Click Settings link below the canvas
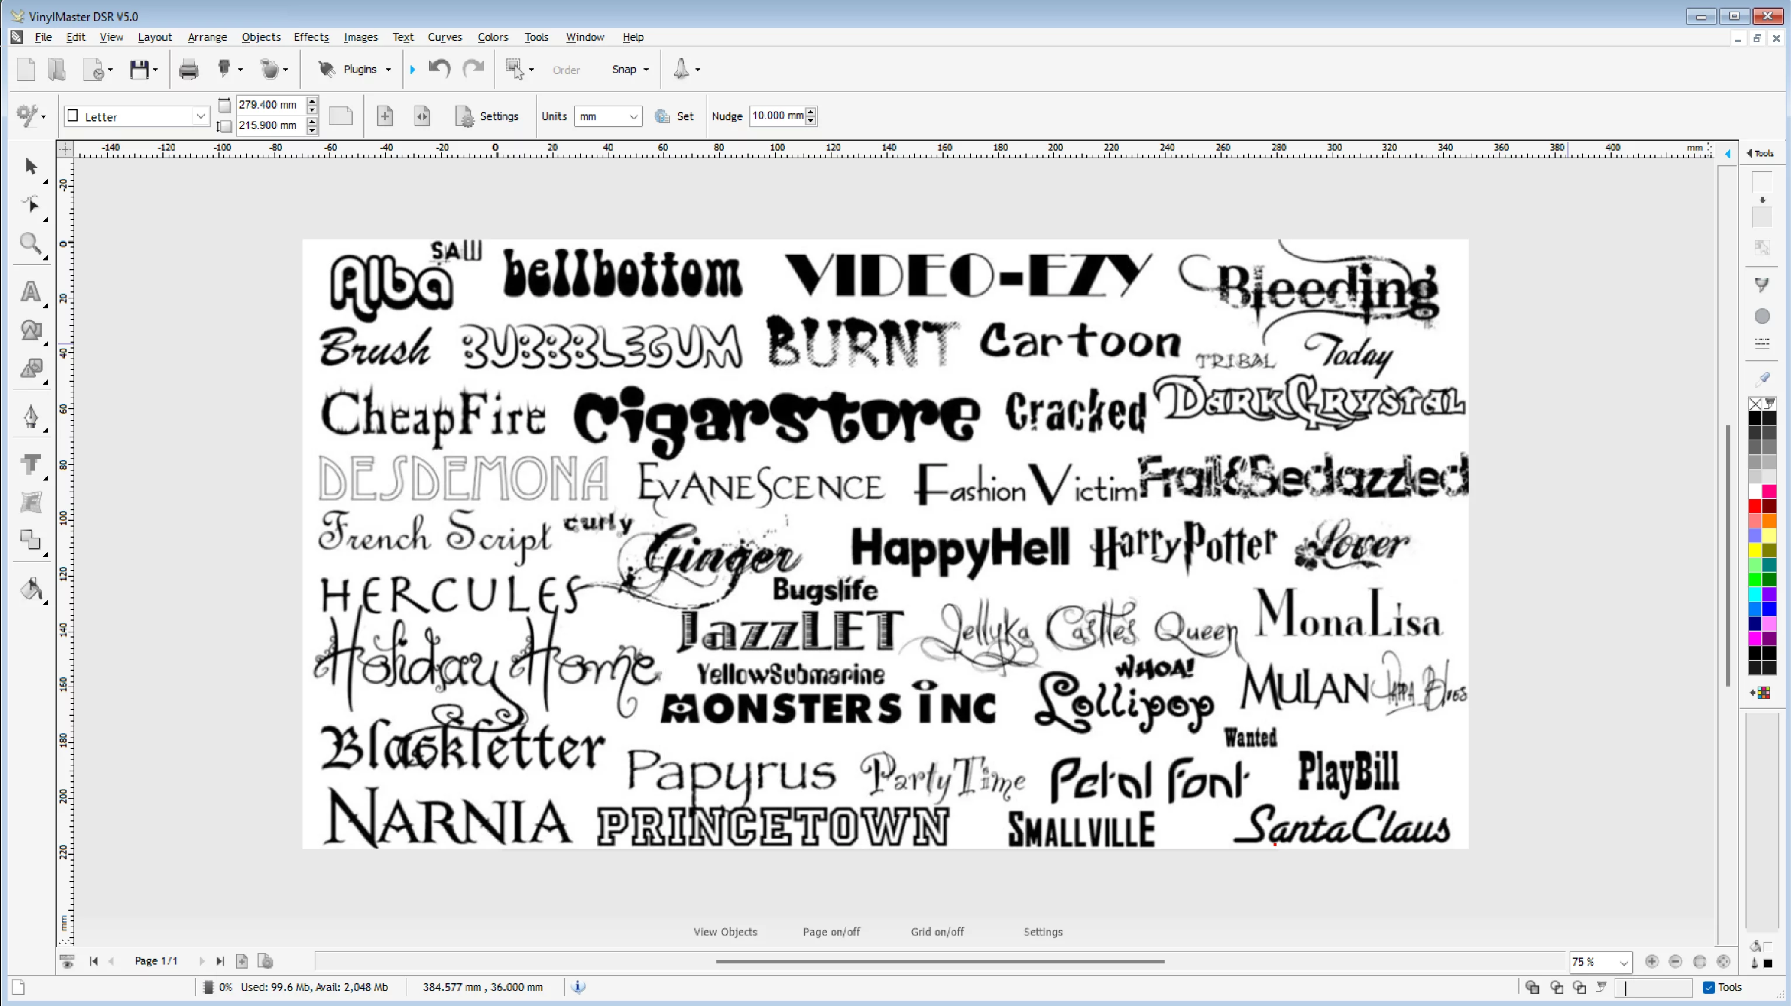Screen dimensions: 1791x1006 (1042, 932)
